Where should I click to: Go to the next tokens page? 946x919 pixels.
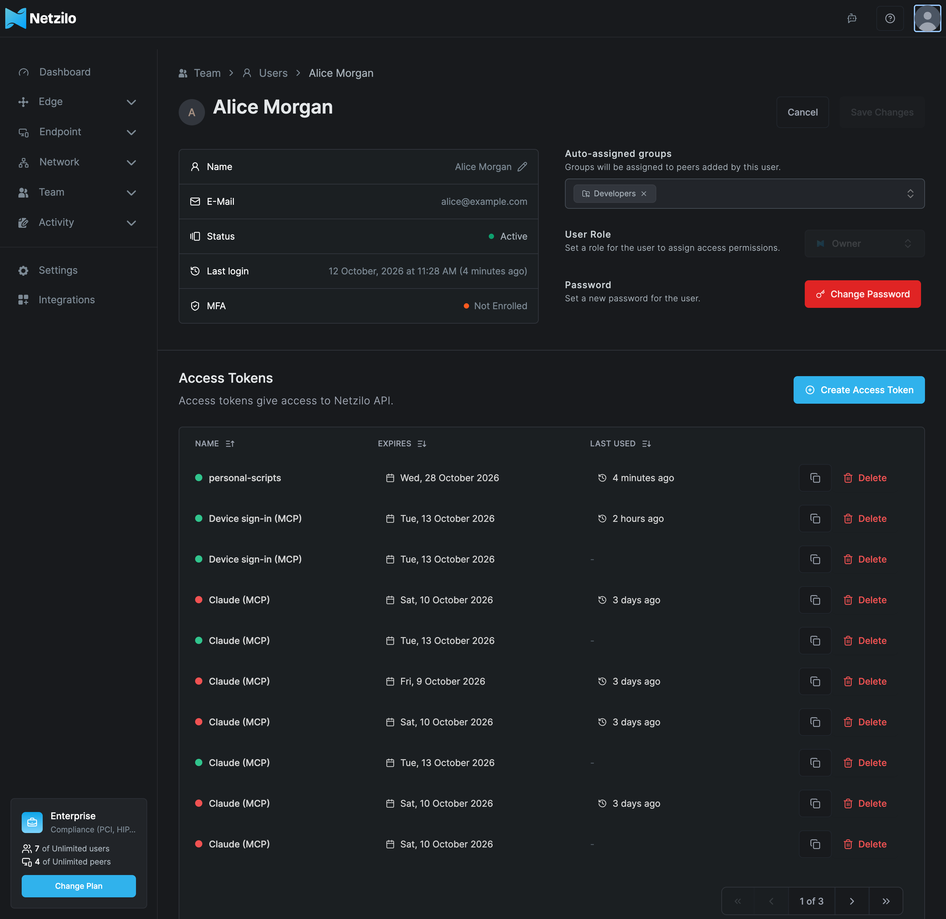[x=851, y=901]
